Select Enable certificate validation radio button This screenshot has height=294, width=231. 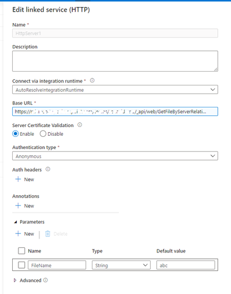[x=16, y=133]
